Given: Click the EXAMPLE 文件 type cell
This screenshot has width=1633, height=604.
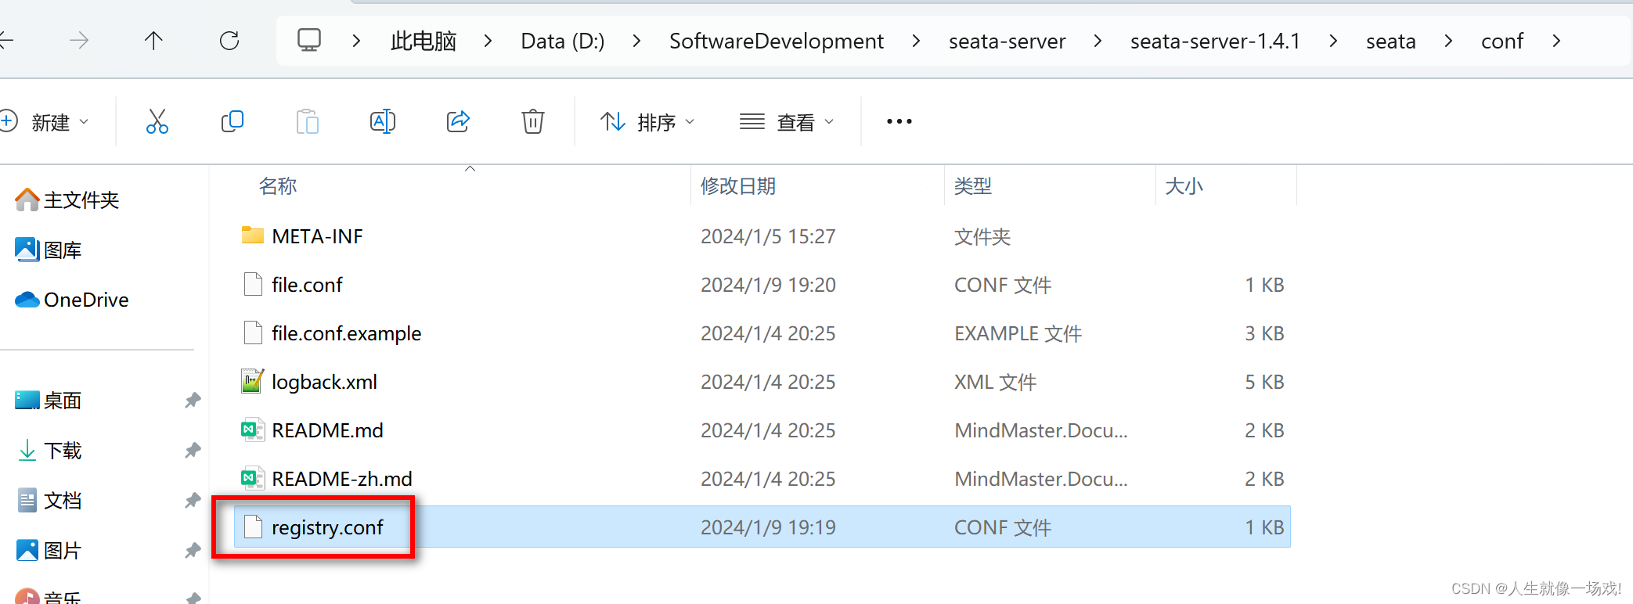Looking at the screenshot, I should point(1018,334).
